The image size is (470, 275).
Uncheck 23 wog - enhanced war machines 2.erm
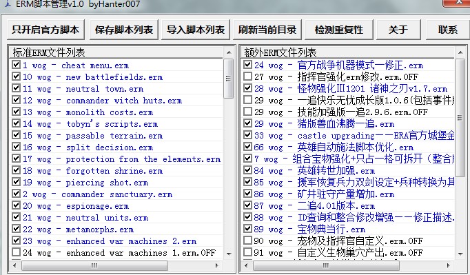(x=16, y=241)
